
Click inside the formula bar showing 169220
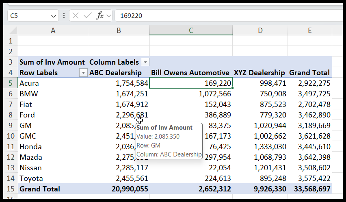229,16
